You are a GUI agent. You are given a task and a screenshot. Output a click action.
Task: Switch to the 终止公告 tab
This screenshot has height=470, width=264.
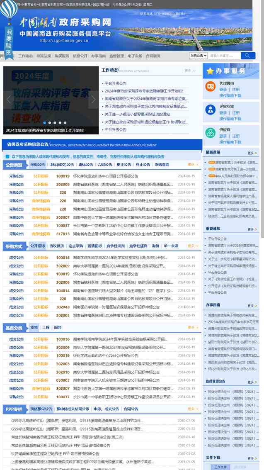point(143,165)
